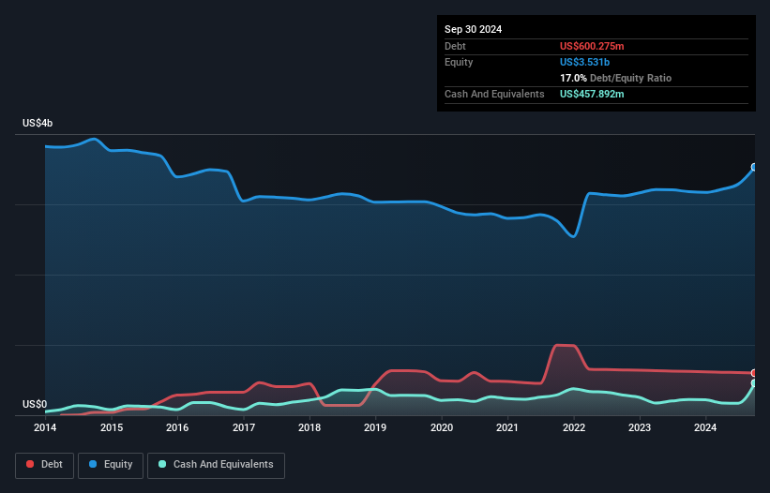Click the US$3.531b equity value
Screen dimensions: 770x493
point(584,62)
